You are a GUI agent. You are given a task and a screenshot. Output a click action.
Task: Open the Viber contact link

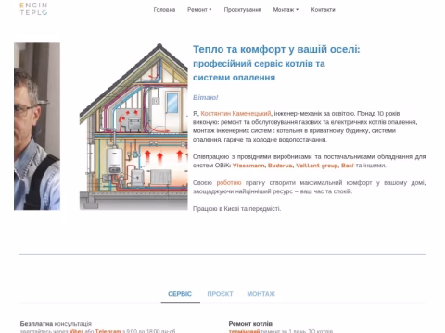click(76, 331)
